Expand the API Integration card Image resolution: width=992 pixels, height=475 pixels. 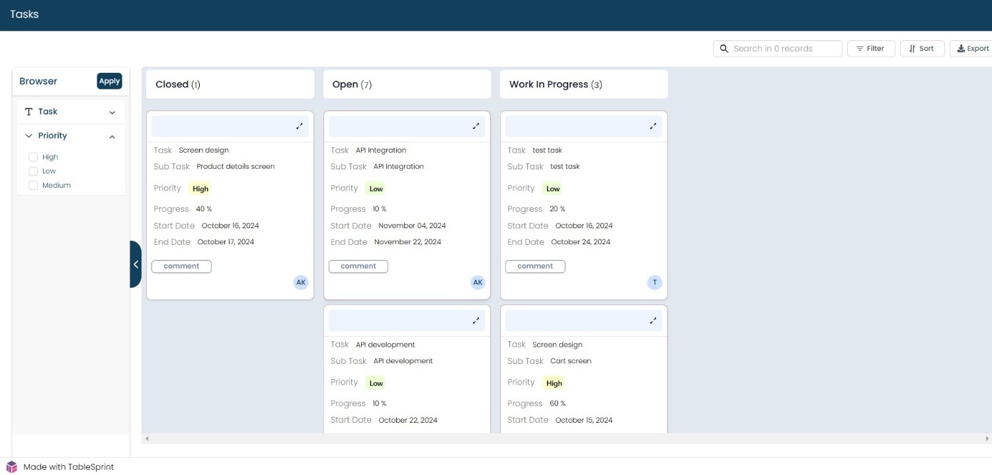pyautogui.click(x=475, y=126)
